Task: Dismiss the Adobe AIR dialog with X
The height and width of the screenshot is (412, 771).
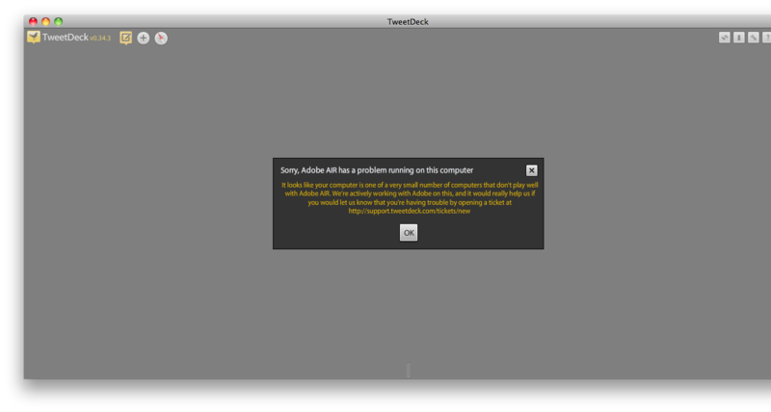Action: (x=532, y=170)
